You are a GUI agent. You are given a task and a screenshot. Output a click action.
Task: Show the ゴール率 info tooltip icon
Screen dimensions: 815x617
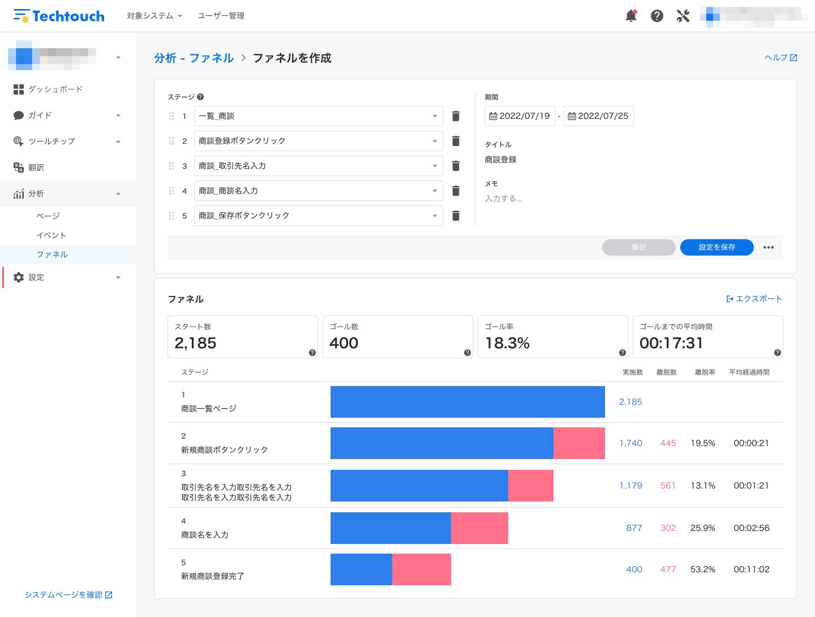[623, 353]
